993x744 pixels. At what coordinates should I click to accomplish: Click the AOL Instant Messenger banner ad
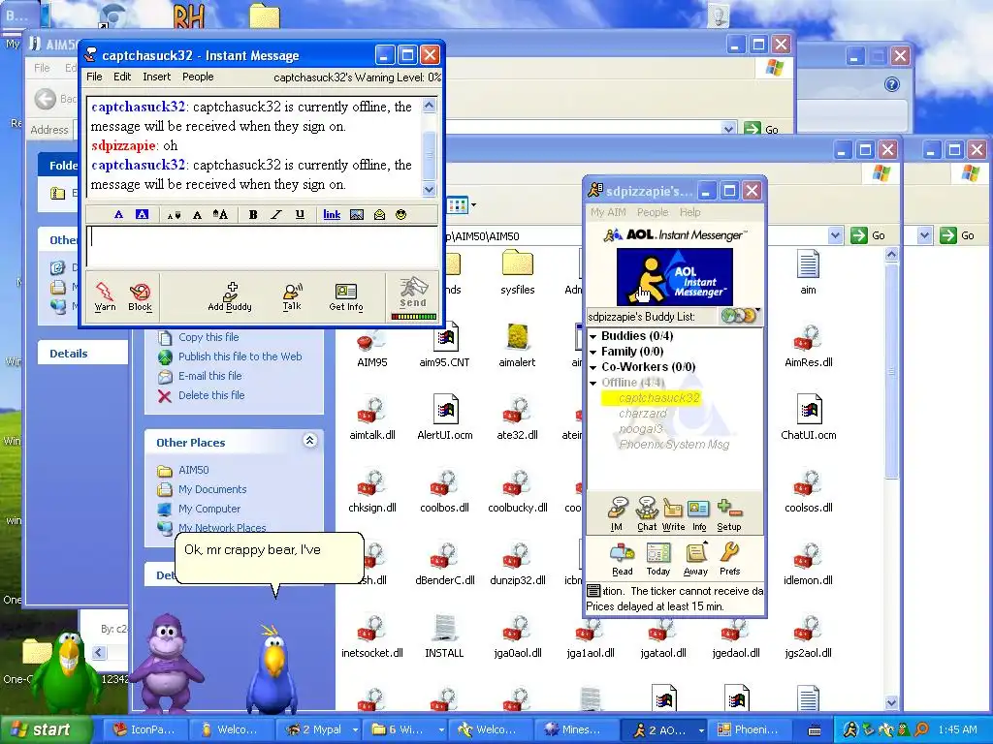675,276
